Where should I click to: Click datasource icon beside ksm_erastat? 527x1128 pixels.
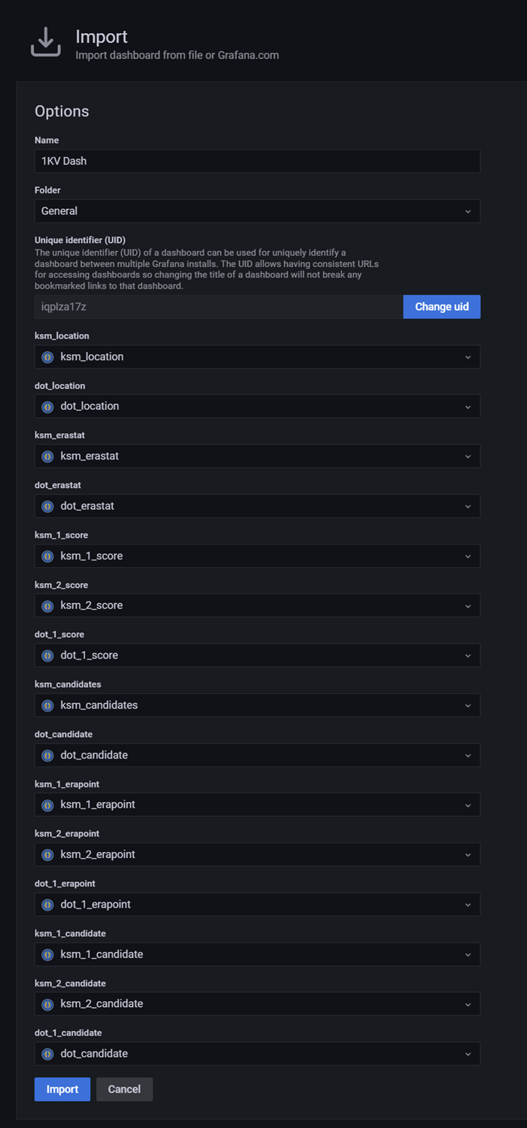47,456
